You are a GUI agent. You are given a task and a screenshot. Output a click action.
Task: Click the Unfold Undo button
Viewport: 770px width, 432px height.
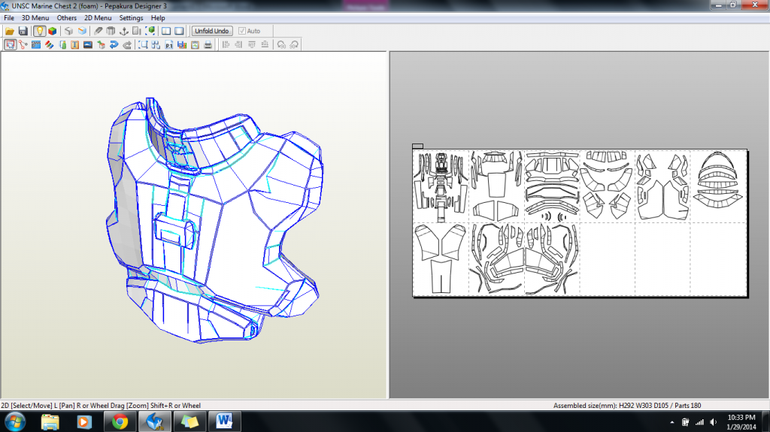pyautogui.click(x=211, y=31)
